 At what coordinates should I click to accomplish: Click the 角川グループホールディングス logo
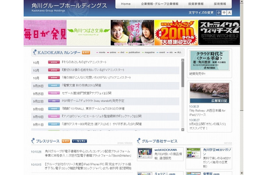click(69, 7)
